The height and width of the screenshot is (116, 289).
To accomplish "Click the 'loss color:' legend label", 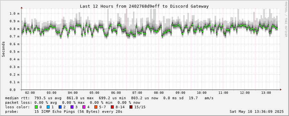I will point(17,107).
